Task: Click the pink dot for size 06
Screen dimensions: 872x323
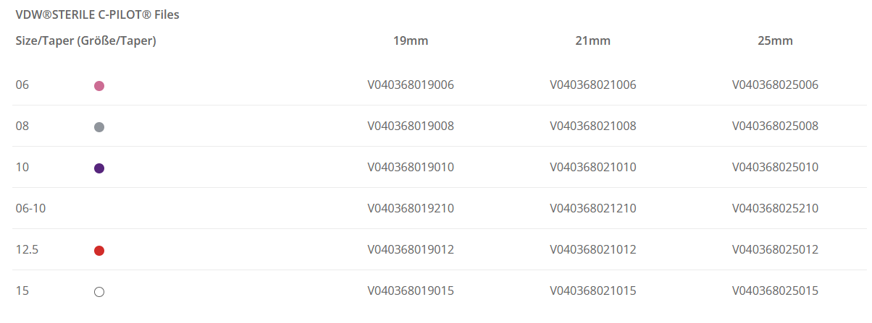Action: tap(99, 86)
